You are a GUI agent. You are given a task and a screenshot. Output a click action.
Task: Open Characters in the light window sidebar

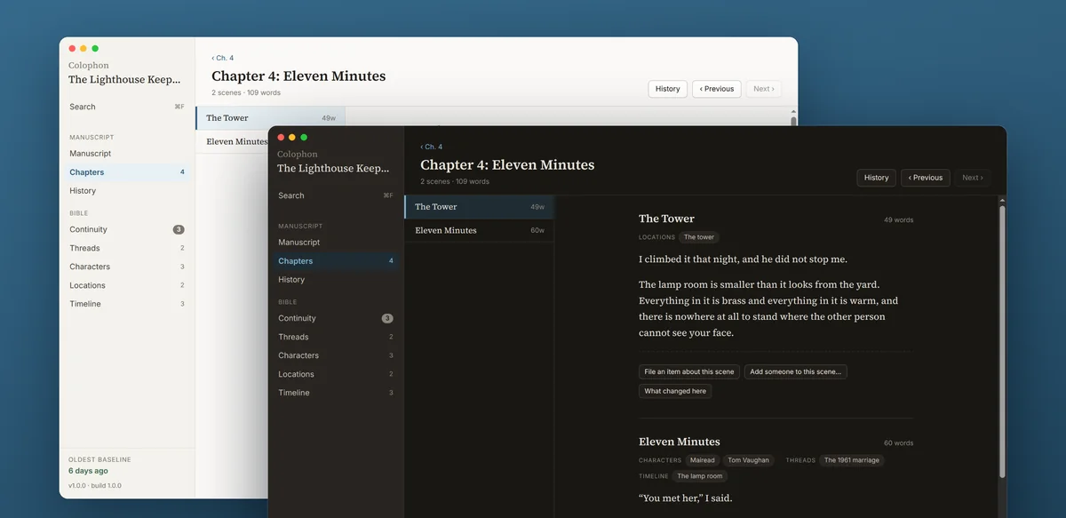coord(127,267)
